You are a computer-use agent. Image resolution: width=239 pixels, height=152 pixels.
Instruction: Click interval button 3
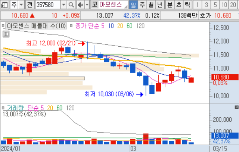206,5
